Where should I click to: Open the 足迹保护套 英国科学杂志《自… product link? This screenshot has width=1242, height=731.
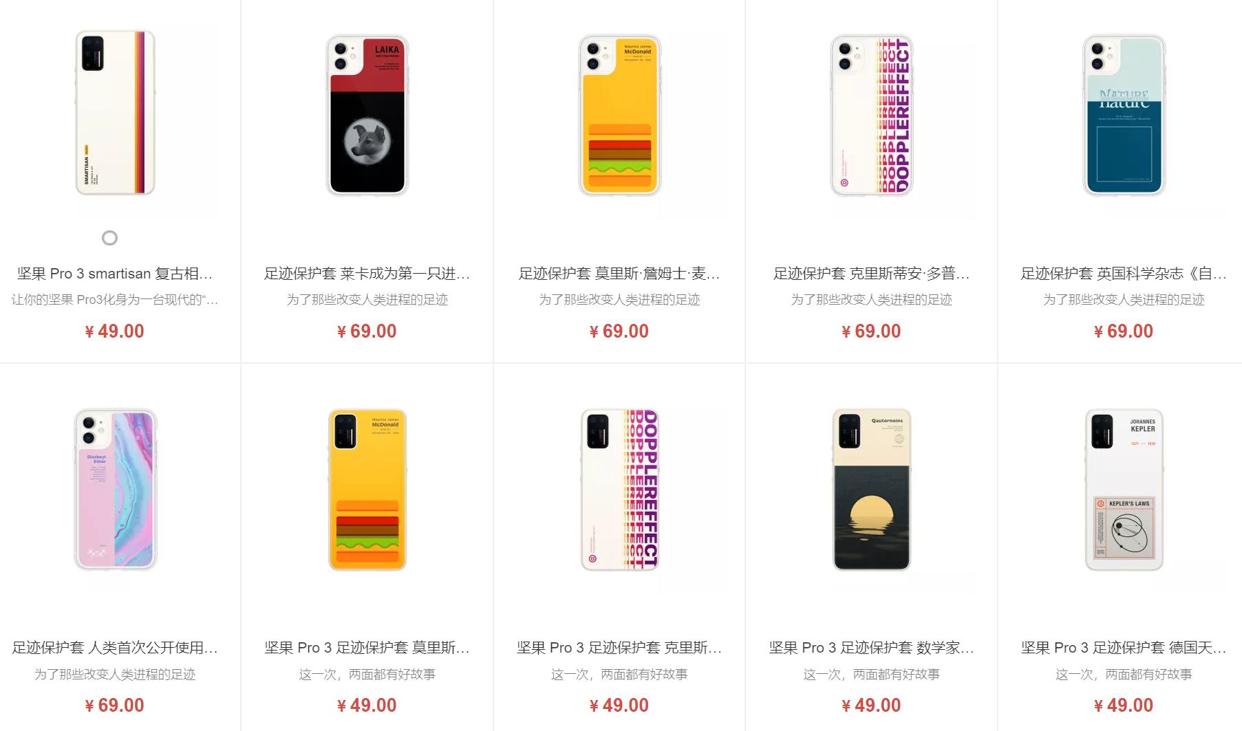point(1124,274)
